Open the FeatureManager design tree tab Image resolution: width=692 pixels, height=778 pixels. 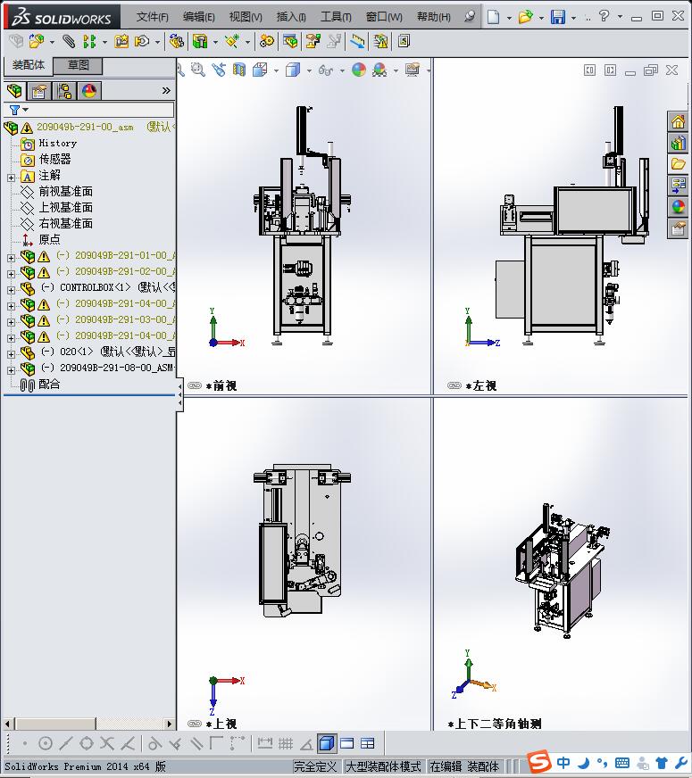click(x=14, y=91)
